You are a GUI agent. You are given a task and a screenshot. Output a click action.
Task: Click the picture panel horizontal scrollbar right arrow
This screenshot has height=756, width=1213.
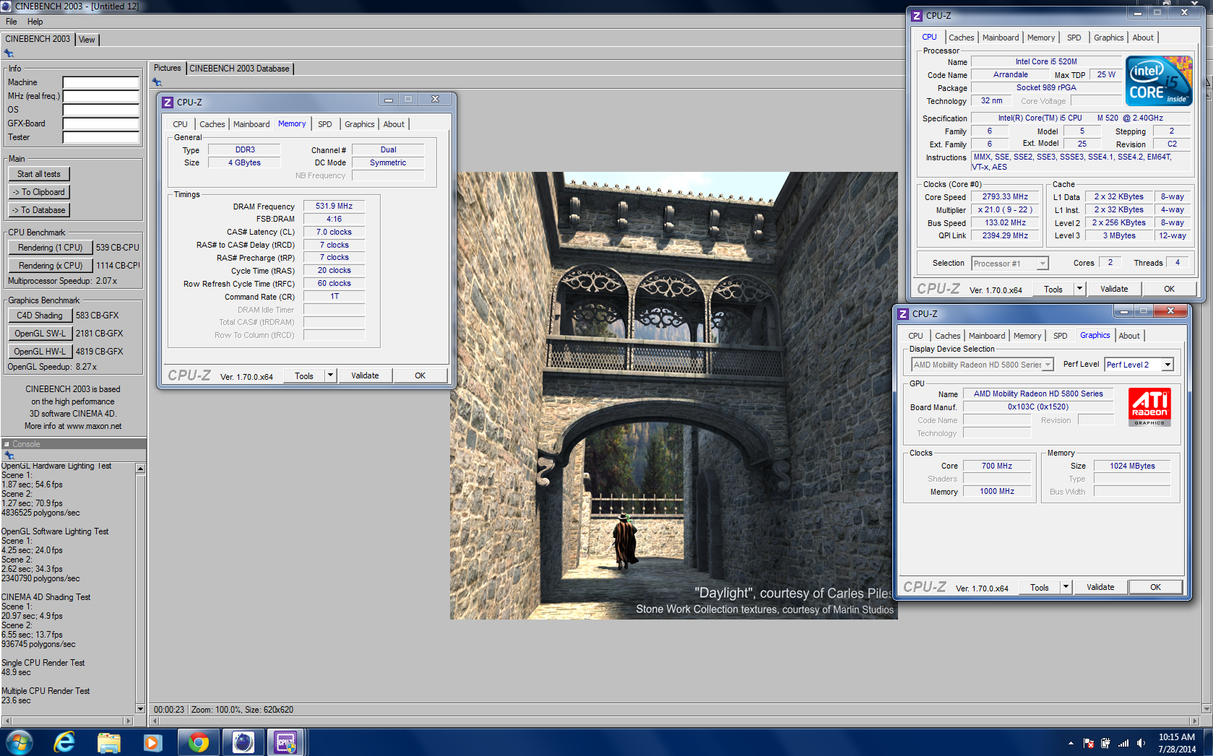pyautogui.click(x=1194, y=721)
